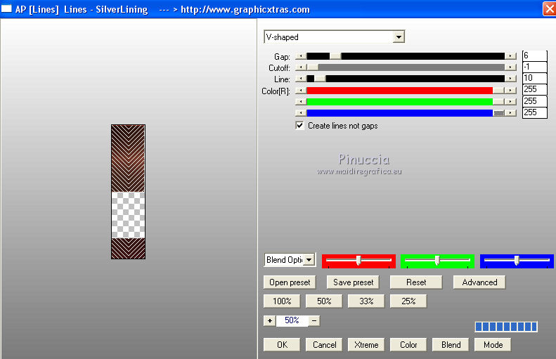
Task: Click the Gap value field showing 6
Action: point(535,56)
